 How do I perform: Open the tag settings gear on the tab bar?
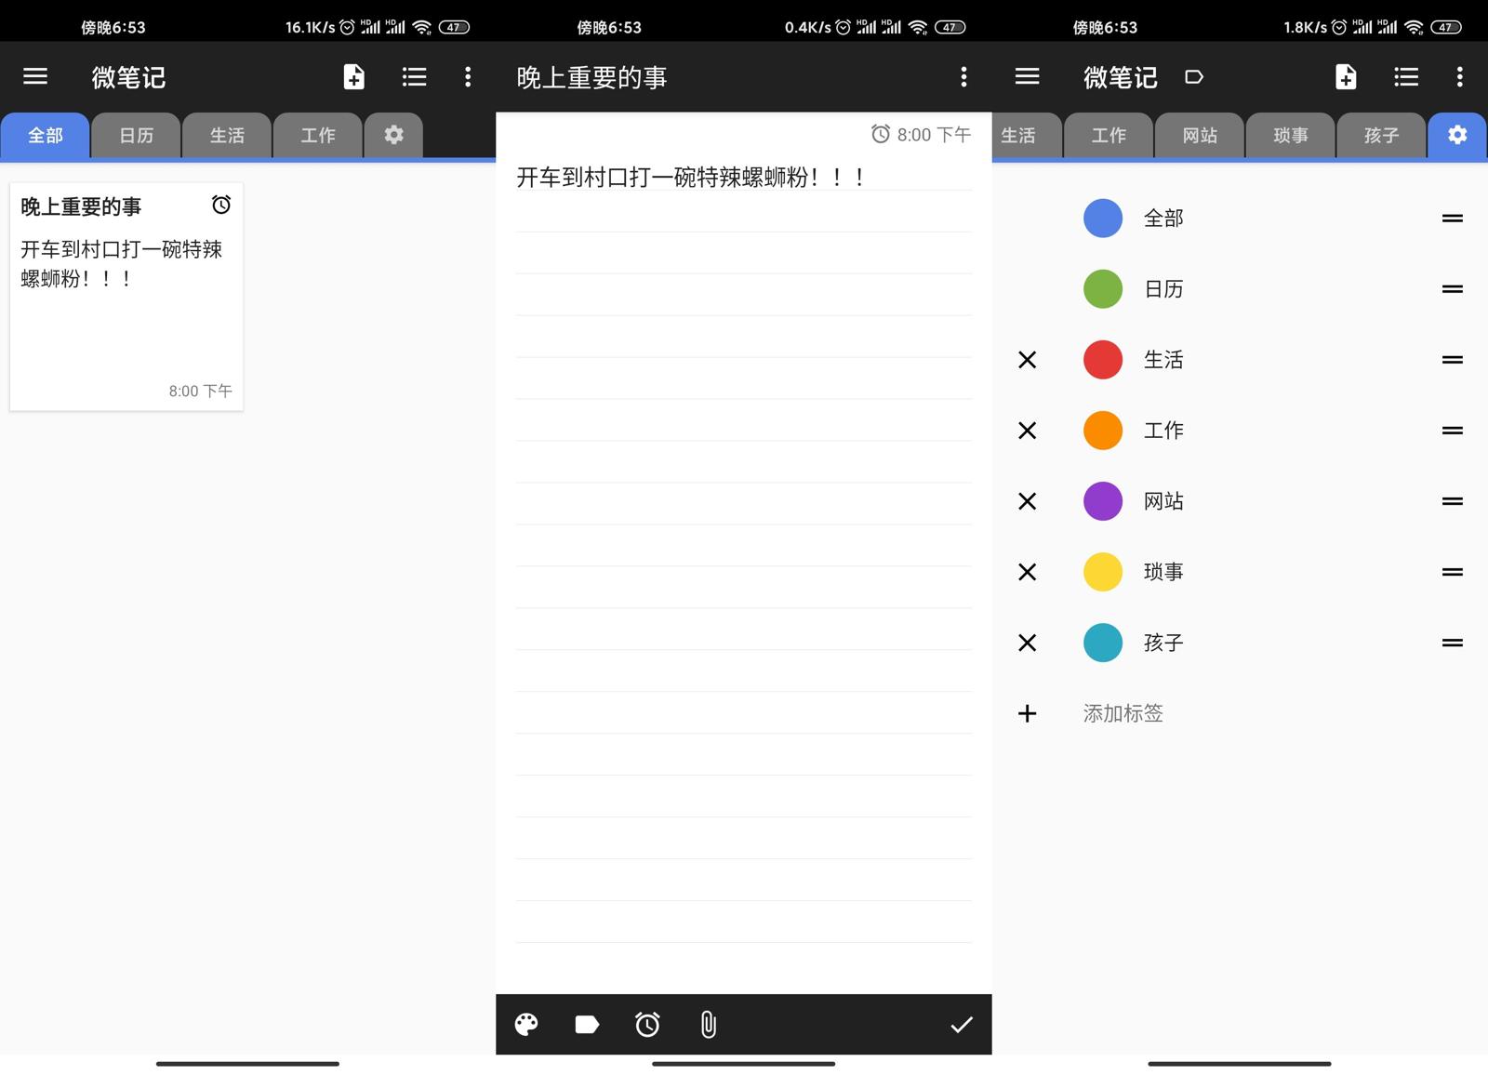pyautogui.click(x=1456, y=135)
